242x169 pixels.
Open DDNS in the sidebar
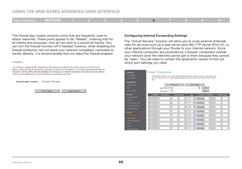click(129, 126)
